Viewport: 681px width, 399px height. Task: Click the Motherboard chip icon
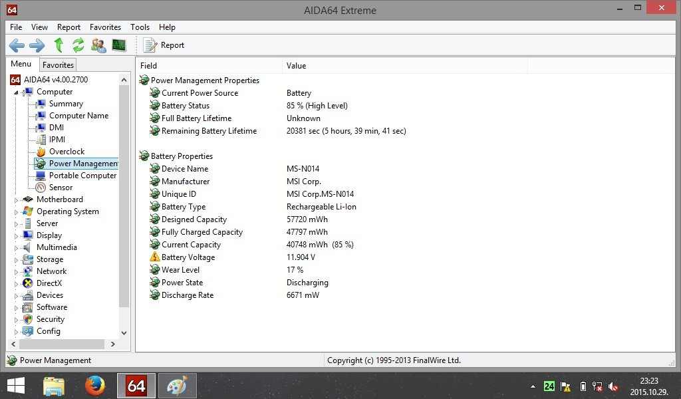(x=28, y=199)
